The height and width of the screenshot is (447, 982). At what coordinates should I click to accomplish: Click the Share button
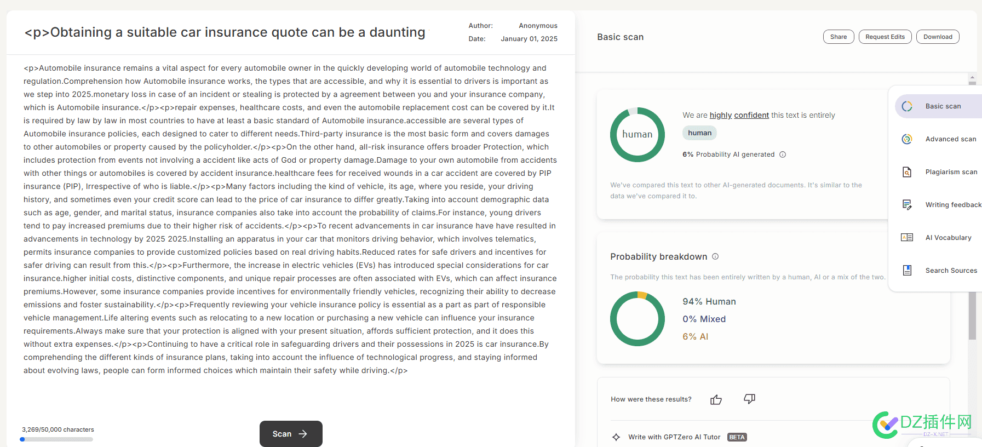pyautogui.click(x=839, y=37)
